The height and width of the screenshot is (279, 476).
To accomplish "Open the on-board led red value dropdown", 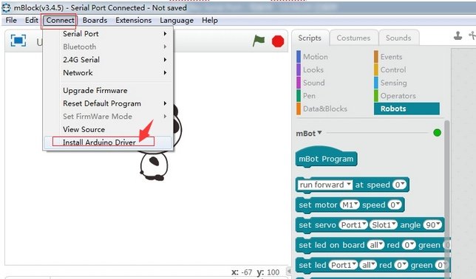I will 409,245.
